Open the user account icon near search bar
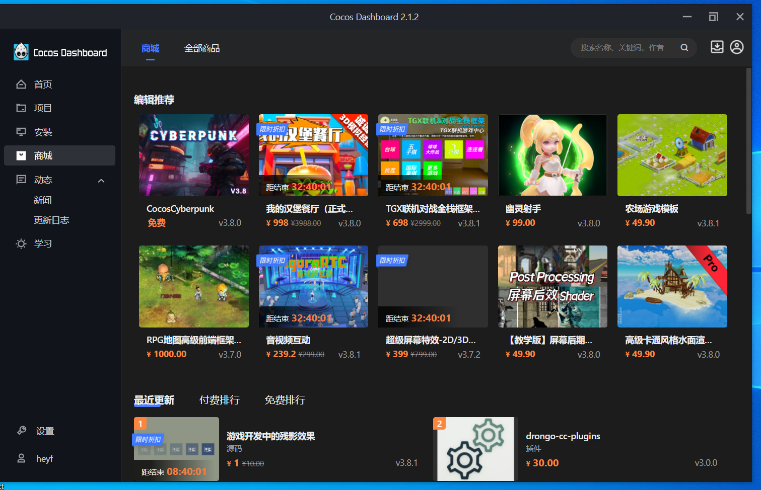The image size is (761, 490). click(x=737, y=46)
